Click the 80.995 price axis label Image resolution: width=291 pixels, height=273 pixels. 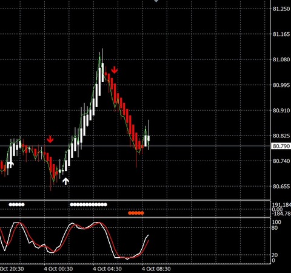[x=281, y=85]
